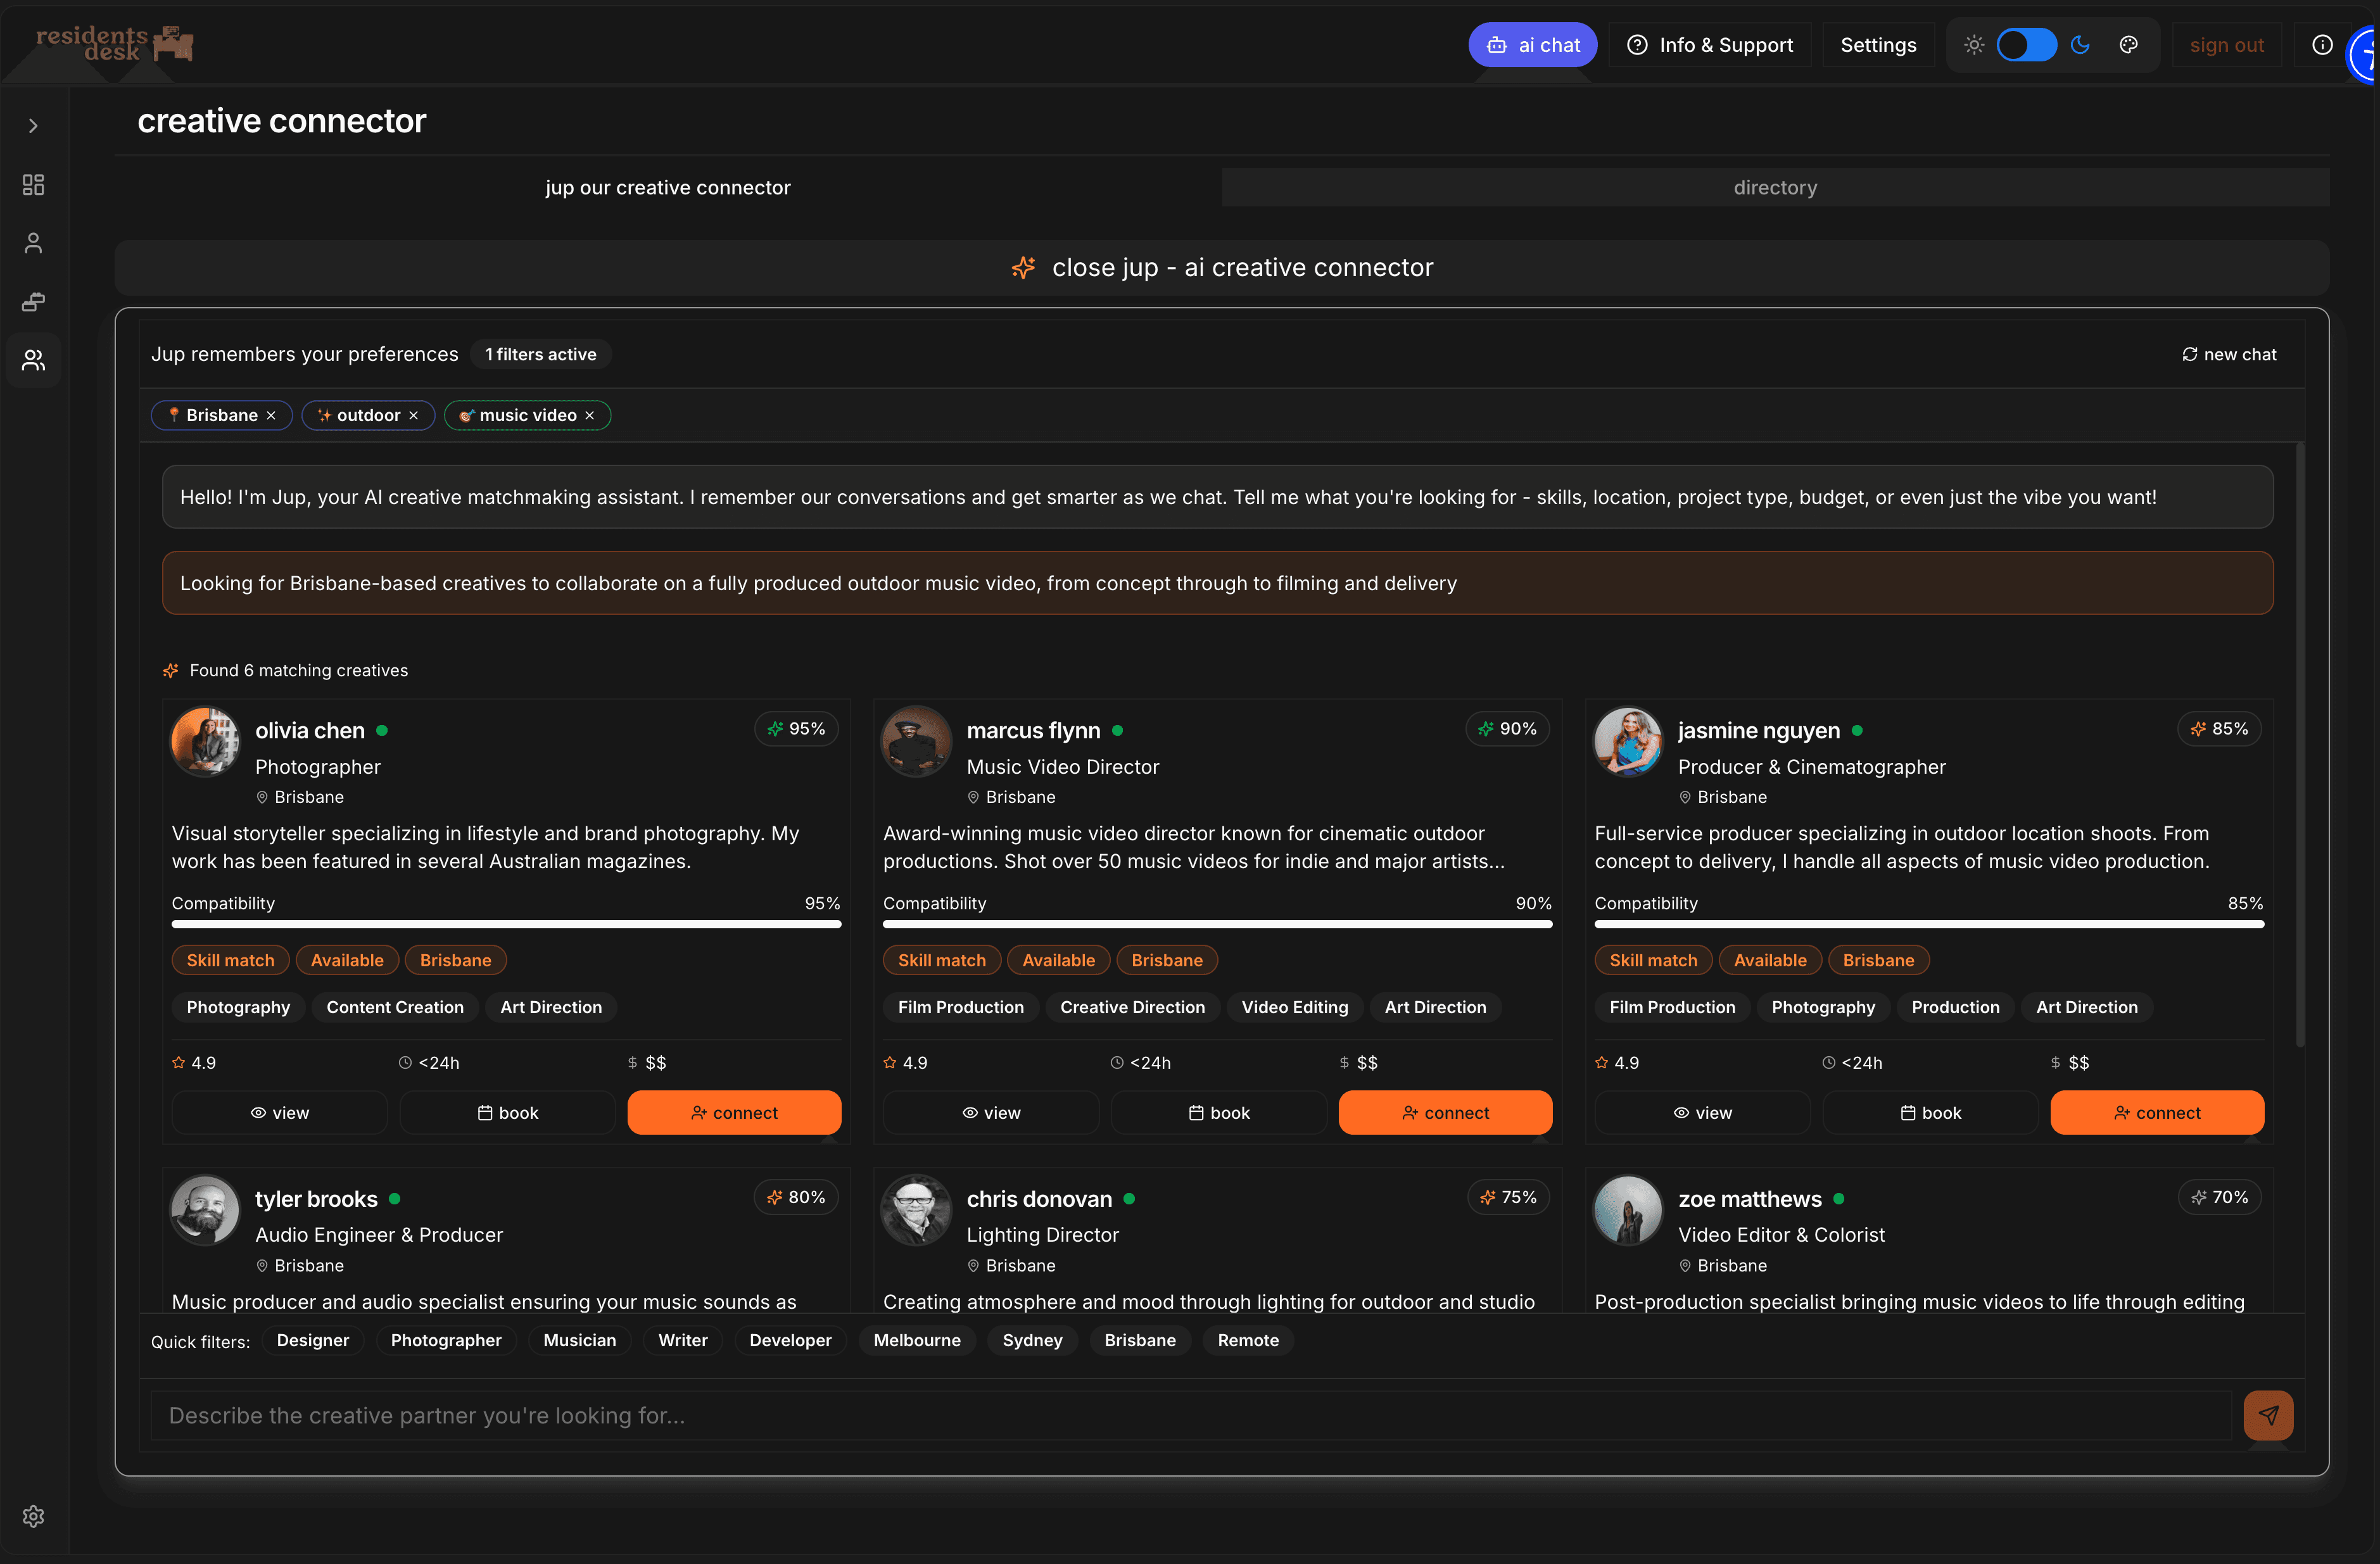Start a new chat
This screenshot has width=2380, height=1564.
coord(2229,355)
